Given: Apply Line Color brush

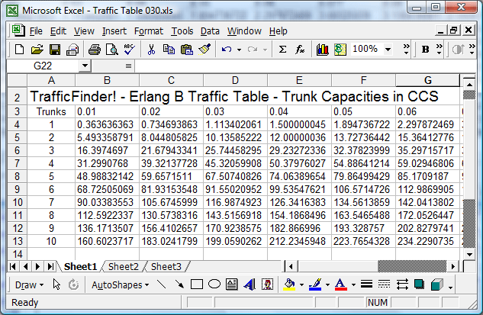Looking at the screenshot, I should point(315,284).
